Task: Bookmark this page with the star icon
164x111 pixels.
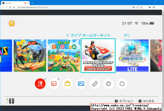Action: 141,7
